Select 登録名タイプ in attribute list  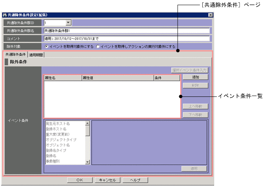tap(56, 150)
